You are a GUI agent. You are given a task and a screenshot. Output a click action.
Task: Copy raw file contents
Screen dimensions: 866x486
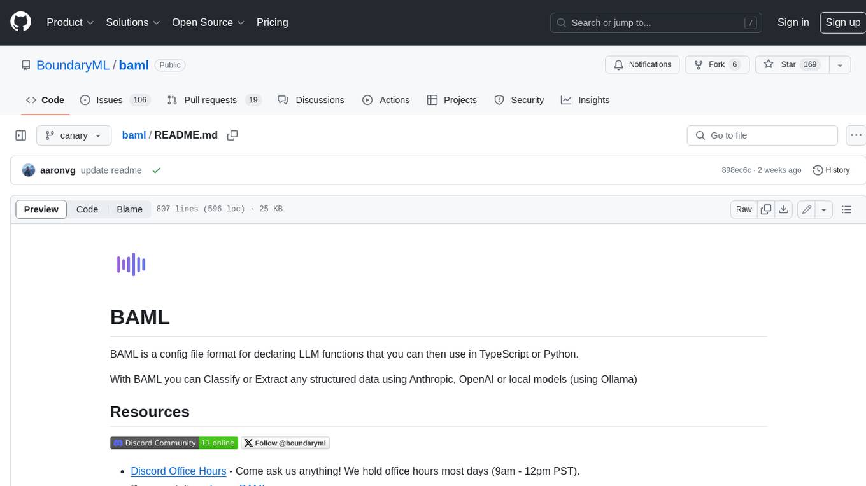click(x=766, y=209)
